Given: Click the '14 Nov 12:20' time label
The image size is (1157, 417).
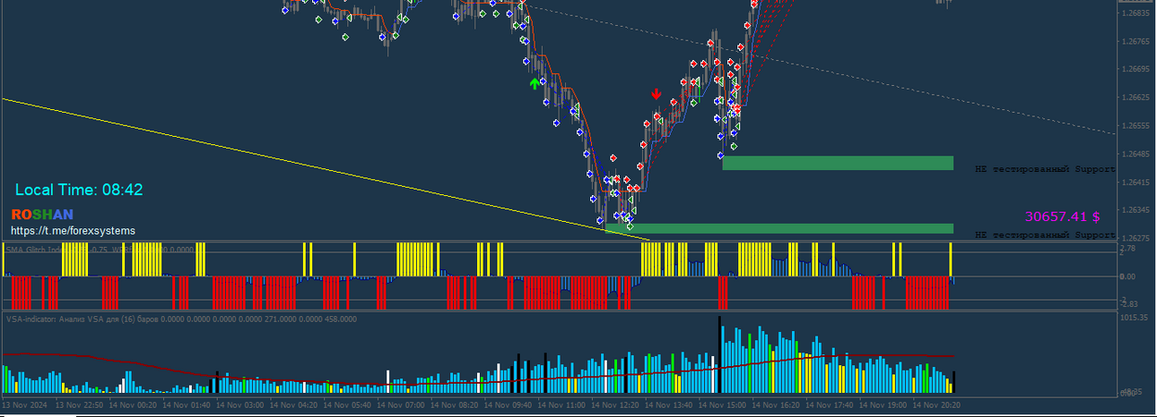Looking at the screenshot, I should 615,404.
